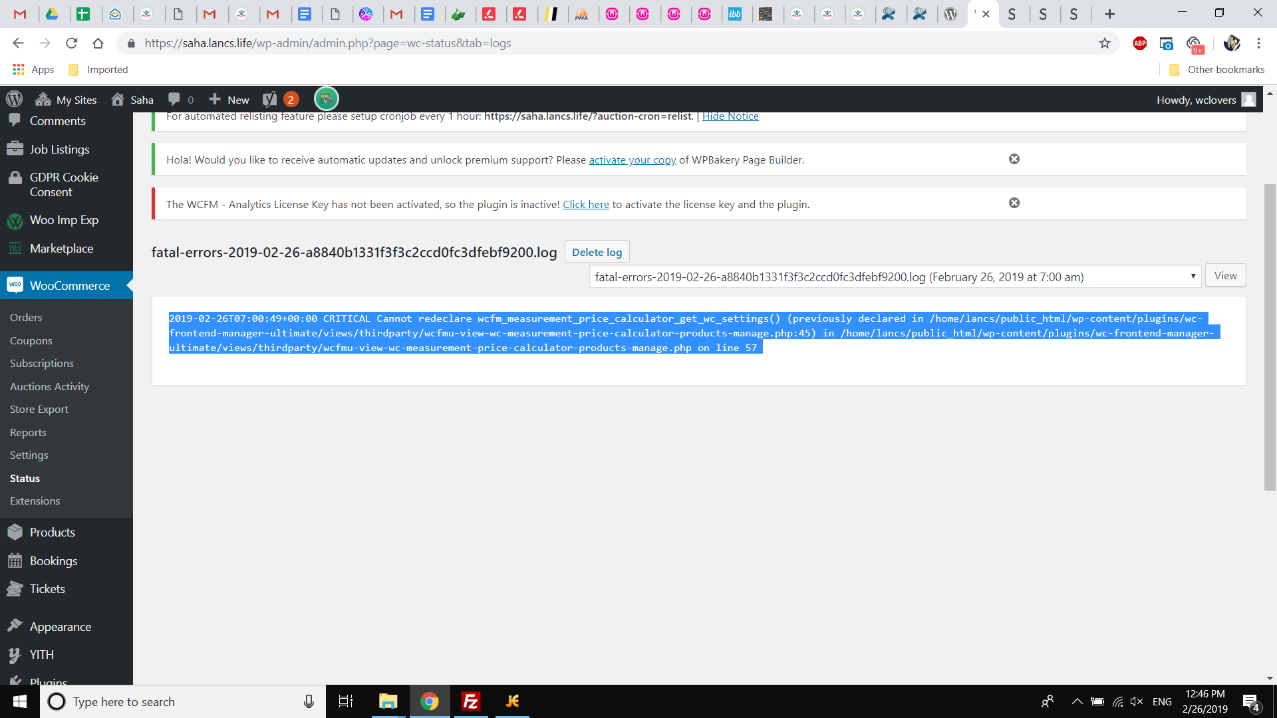The image size is (1277, 718).
Task: Switch to the Google Drive tab
Action: click(x=51, y=14)
